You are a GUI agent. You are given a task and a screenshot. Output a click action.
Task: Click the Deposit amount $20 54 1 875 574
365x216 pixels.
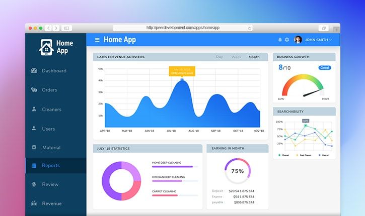click(241, 191)
